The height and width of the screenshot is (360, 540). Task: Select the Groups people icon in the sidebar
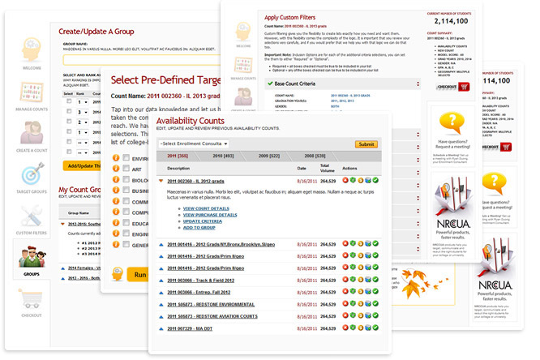point(32,257)
